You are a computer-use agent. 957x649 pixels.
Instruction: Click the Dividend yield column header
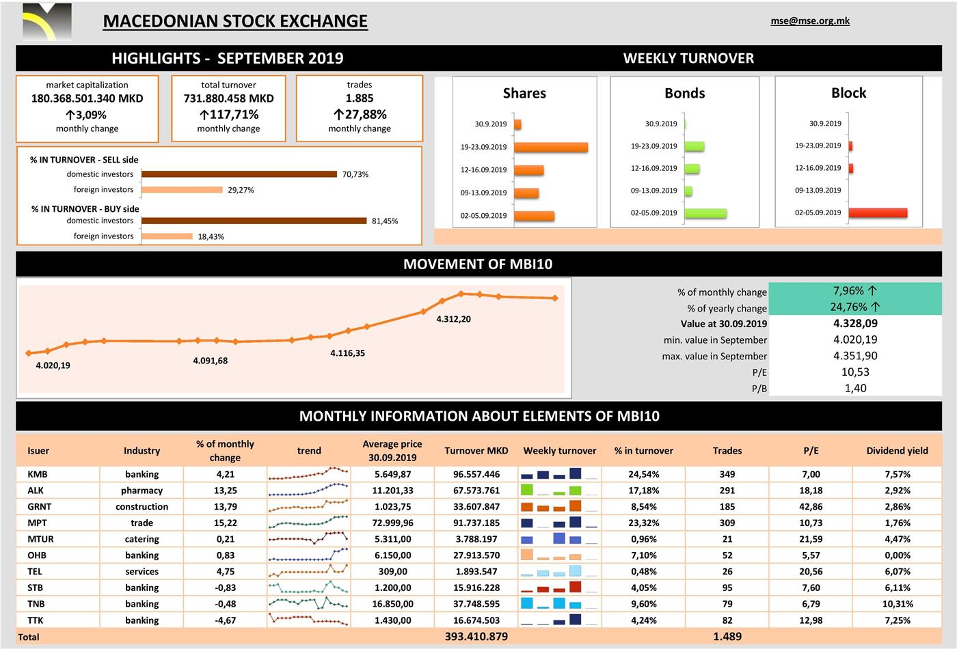pyautogui.click(x=897, y=451)
